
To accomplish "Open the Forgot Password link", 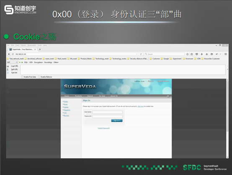I will coord(104,128).
